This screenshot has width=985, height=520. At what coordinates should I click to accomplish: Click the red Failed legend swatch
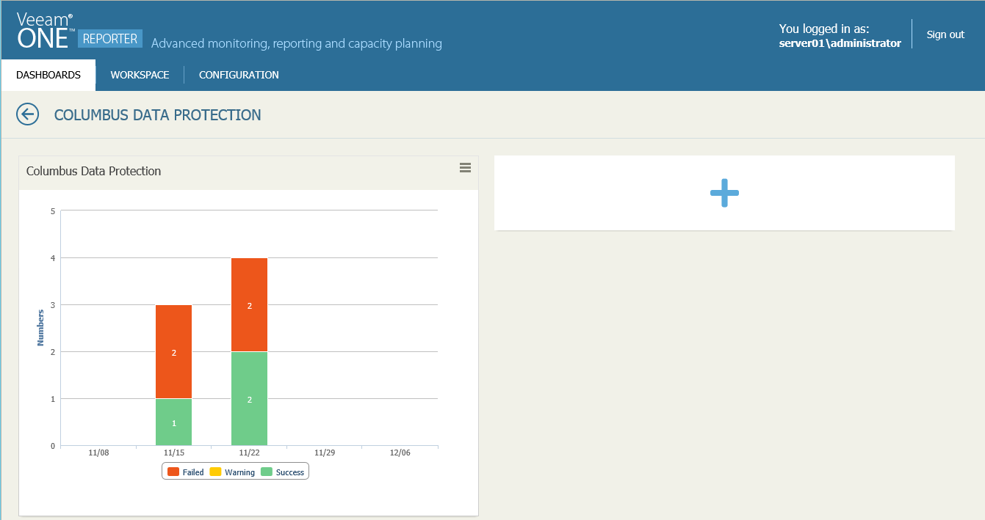pos(173,472)
